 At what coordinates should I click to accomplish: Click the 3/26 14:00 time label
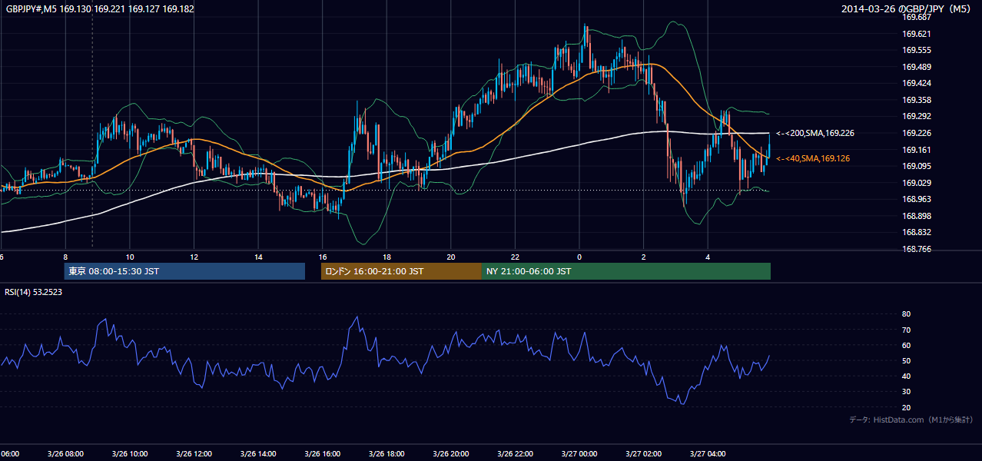[258, 453]
